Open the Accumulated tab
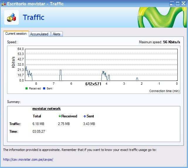Screen dimensions: 188x168 point(39,34)
